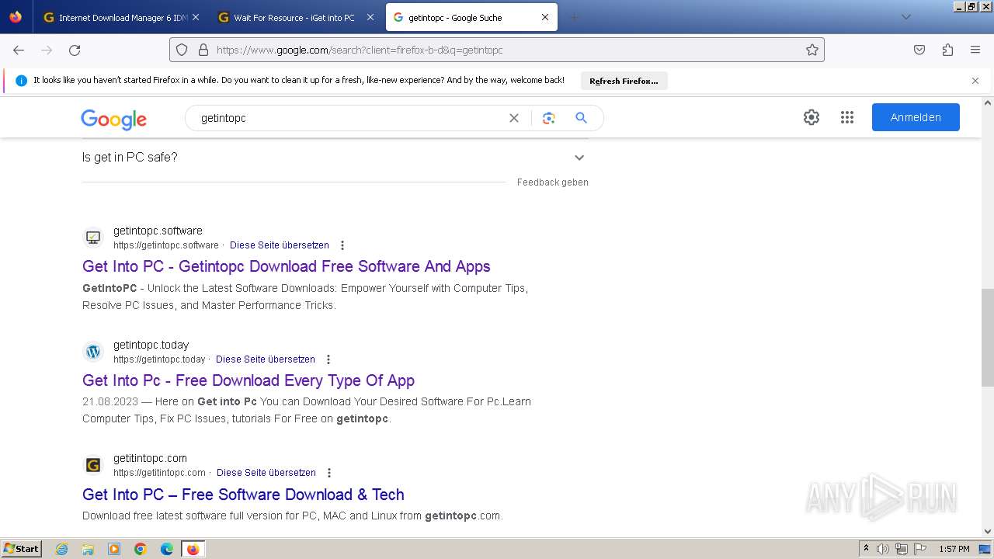Click the getintopc.software site favicon
The width and height of the screenshot is (994, 559).
coord(93,238)
